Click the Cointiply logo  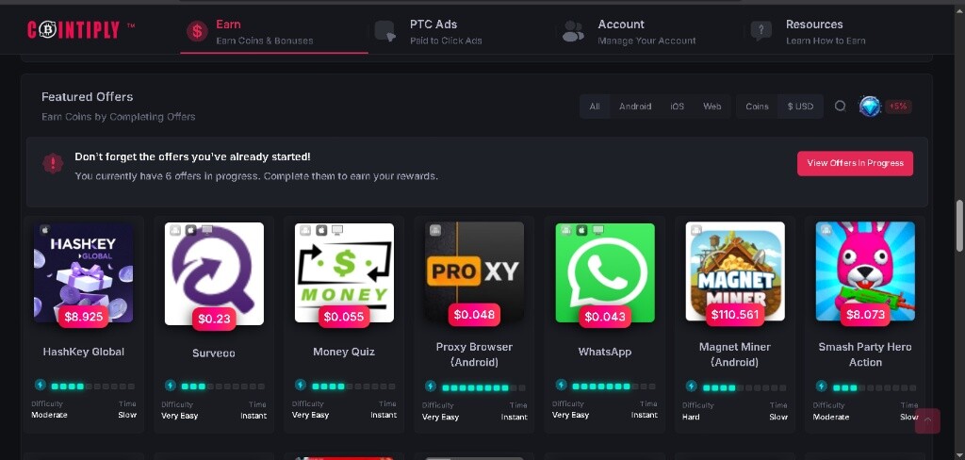tap(81, 29)
